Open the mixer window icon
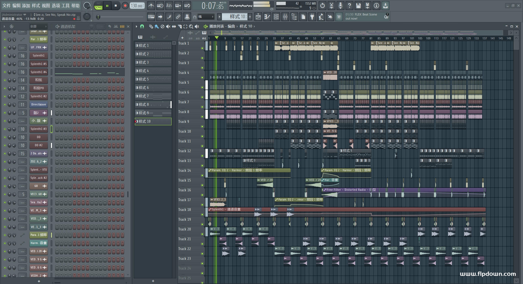Image resolution: width=523 pixels, height=284 pixels. click(x=285, y=17)
